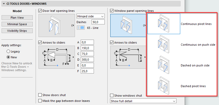The width and height of the screenshot is (219, 105).
Task: Select Legacy apply settings radio button
Action: 8,51
